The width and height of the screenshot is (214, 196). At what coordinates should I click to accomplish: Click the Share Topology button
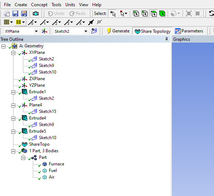click(x=153, y=31)
